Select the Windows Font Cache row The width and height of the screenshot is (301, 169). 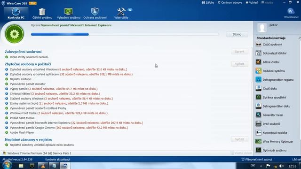pos(56,113)
